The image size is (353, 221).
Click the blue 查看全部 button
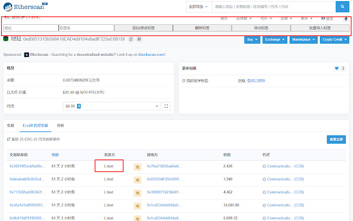click(x=336, y=139)
